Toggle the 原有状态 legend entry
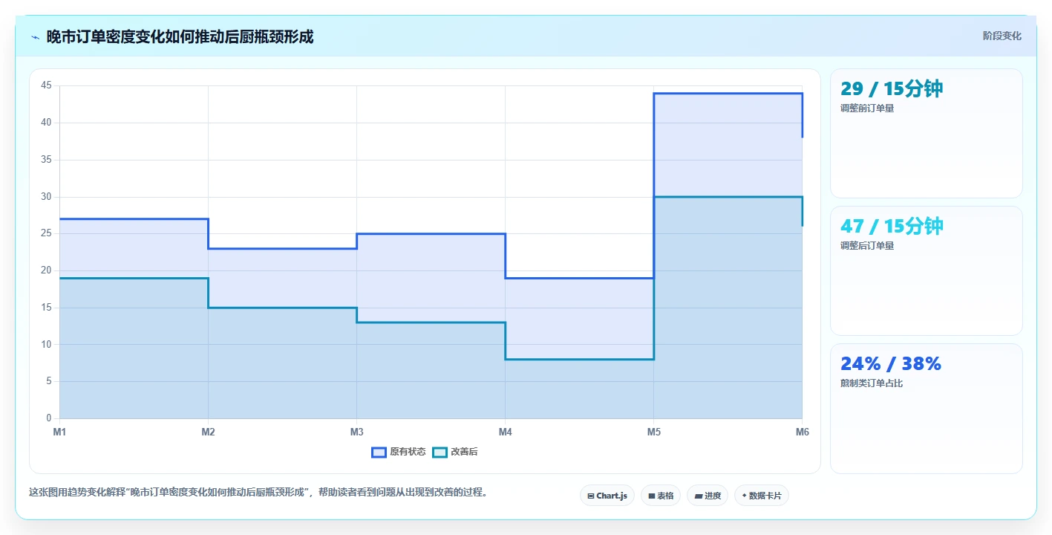 pyautogui.click(x=399, y=452)
